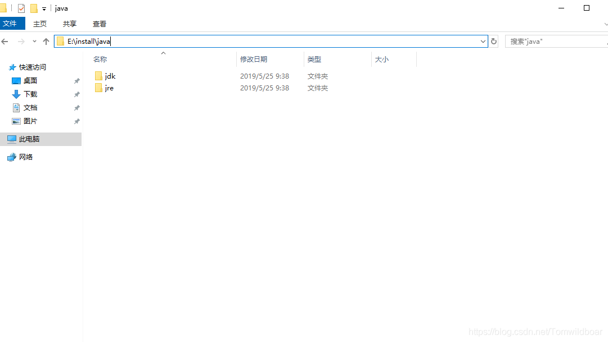This screenshot has width=608, height=342.
Task: Select the jdk folder icon
Action: click(x=98, y=76)
